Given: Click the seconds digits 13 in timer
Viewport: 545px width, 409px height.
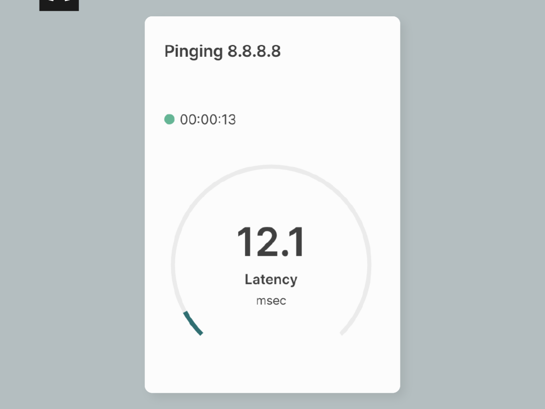Looking at the screenshot, I should tap(229, 120).
